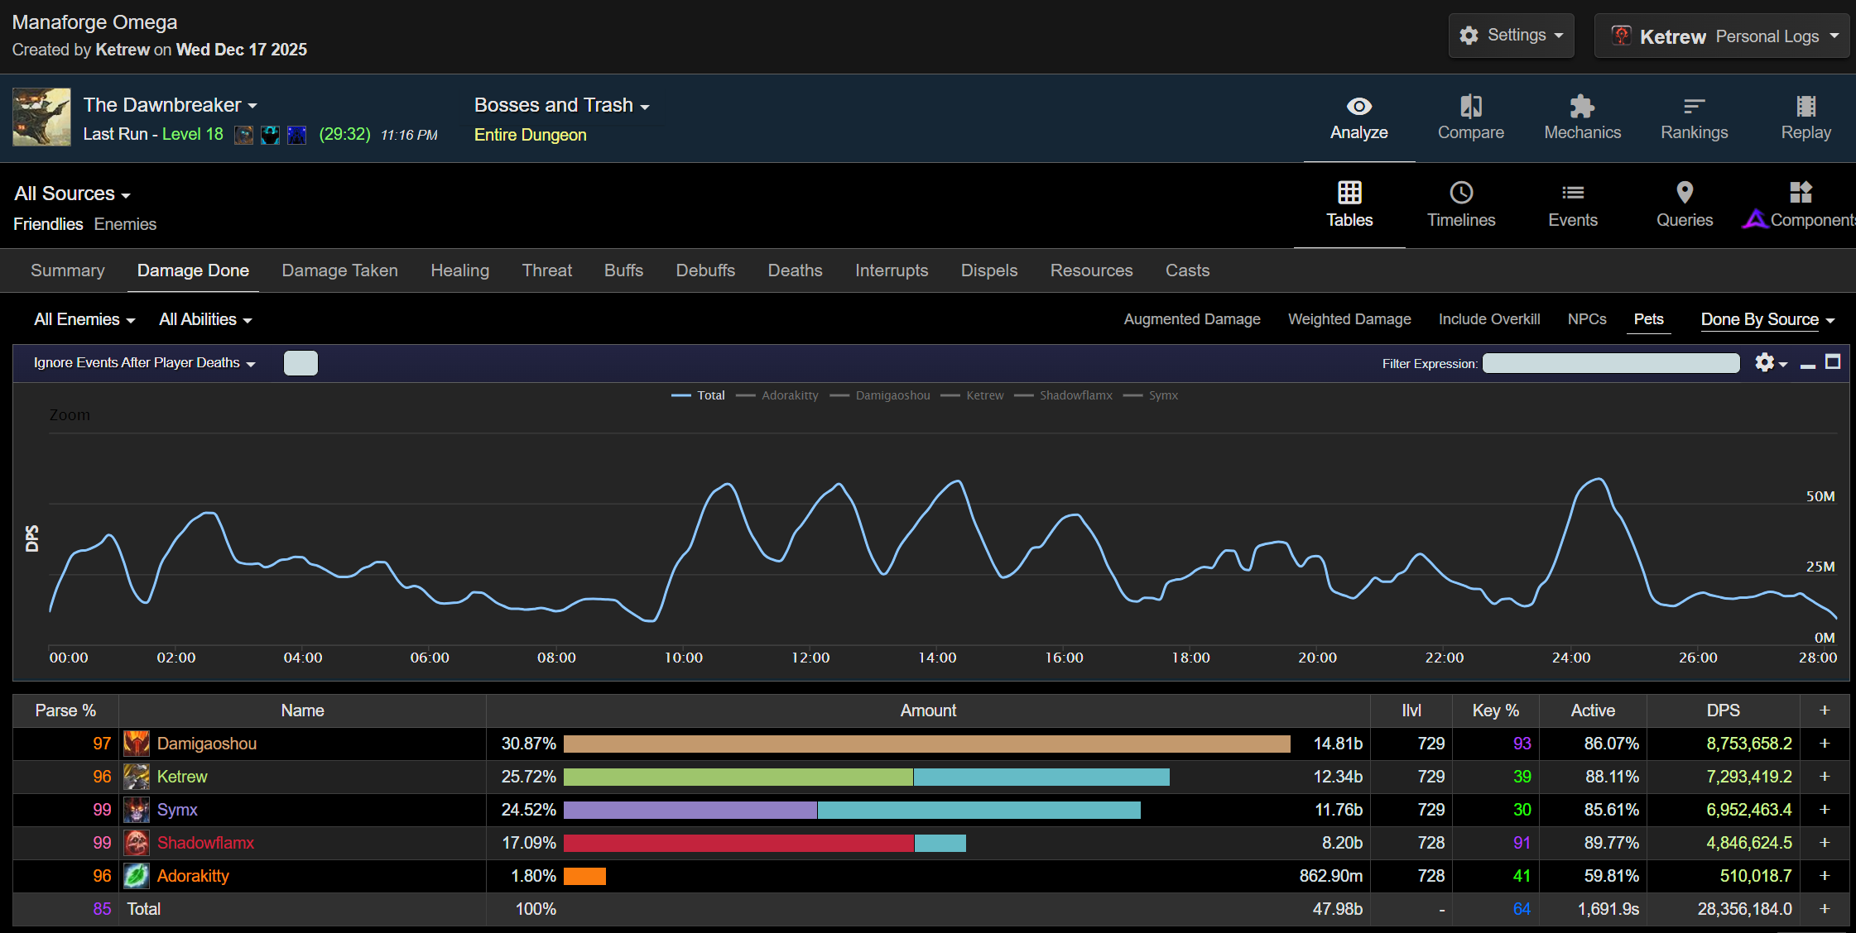Screen dimensions: 1856x933
Task: Click Damigaoshou's class icon
Action: coord(137,744)
